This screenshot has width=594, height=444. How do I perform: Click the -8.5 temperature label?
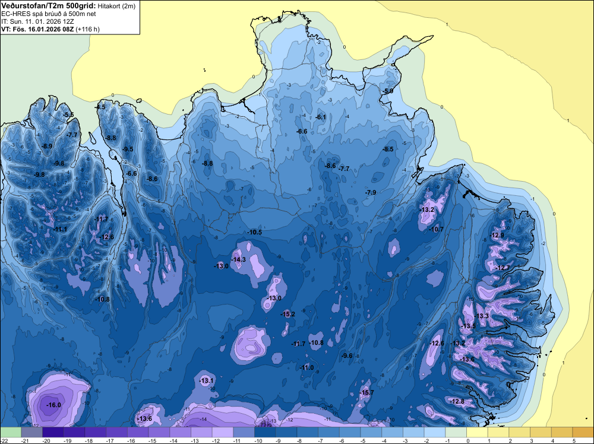click(x=387, y=150)
